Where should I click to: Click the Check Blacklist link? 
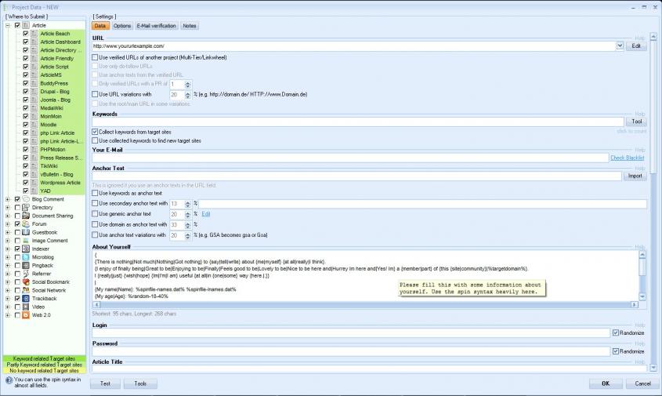click(x=627, y=158)
